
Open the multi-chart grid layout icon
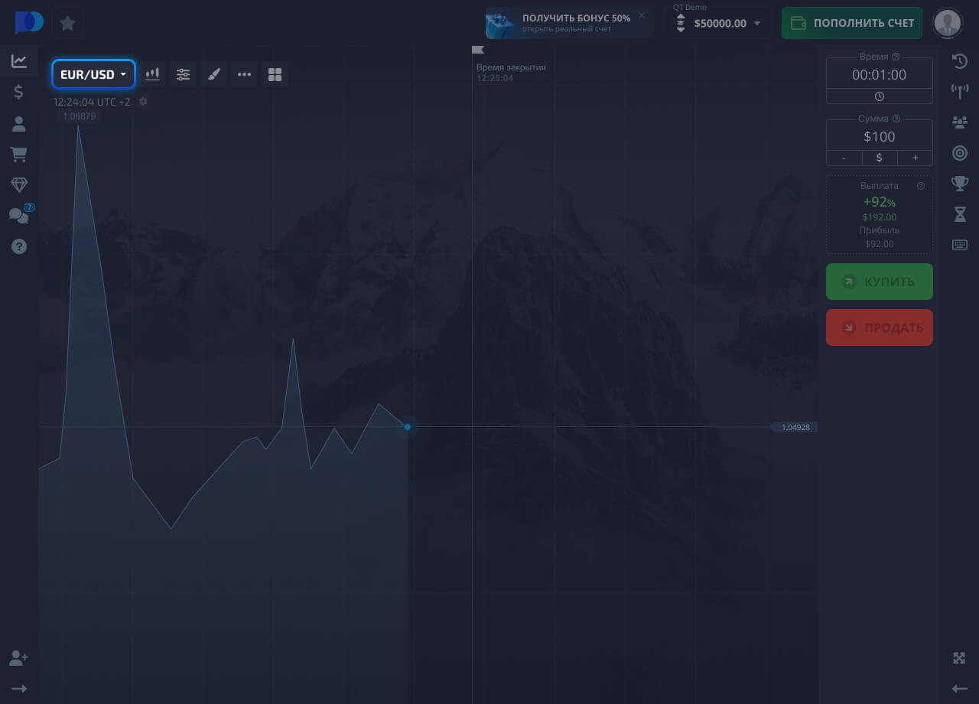275,74
